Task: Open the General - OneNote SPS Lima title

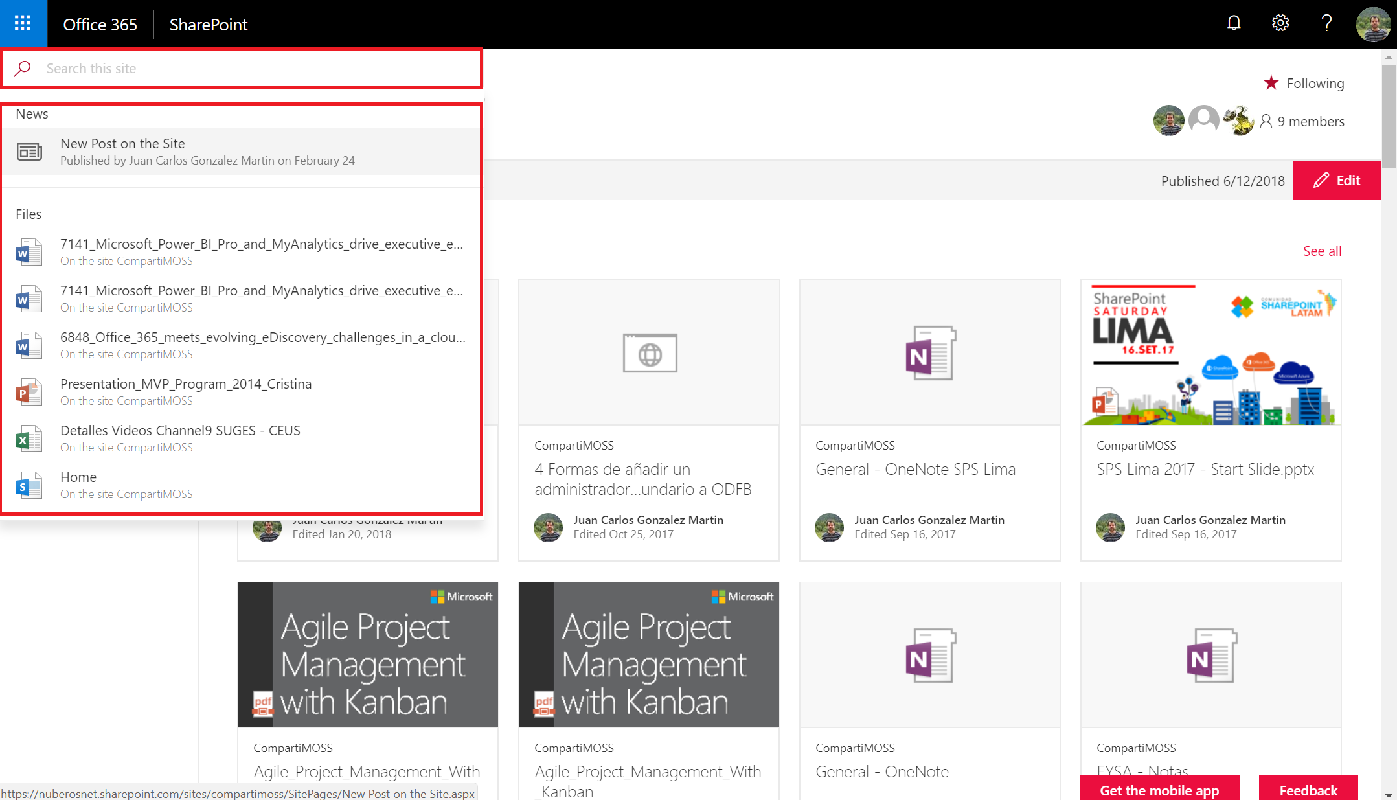Action: coord(916,469)
